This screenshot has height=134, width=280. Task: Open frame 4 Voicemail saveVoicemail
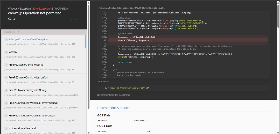(44, 105)
